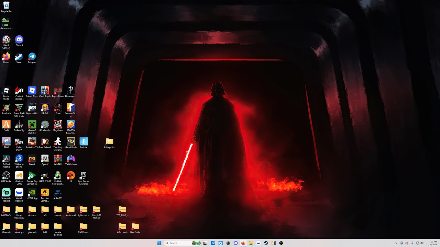
Task: Open File Explorer from the taskbar
Action: point(251,243)
